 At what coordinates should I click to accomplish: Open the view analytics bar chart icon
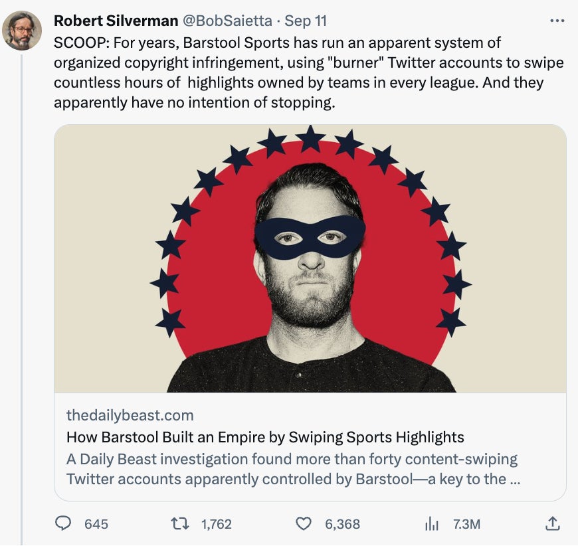pos(432,524)
